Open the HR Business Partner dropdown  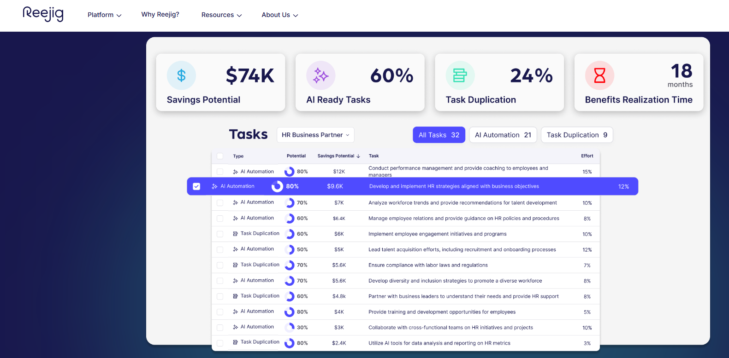click(x=315, y=135)
